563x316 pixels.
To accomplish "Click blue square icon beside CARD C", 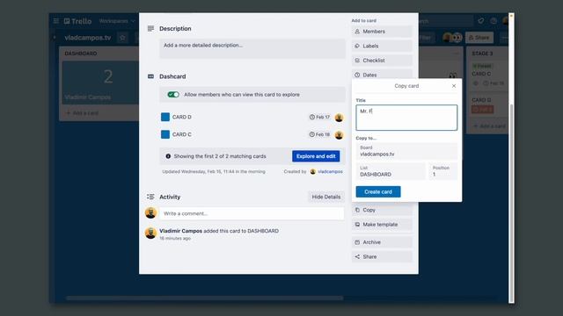I will coord(165,134).
